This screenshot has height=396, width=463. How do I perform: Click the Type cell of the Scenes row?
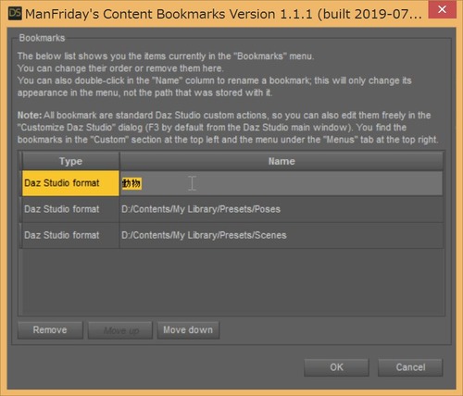[x=70, y=235]
